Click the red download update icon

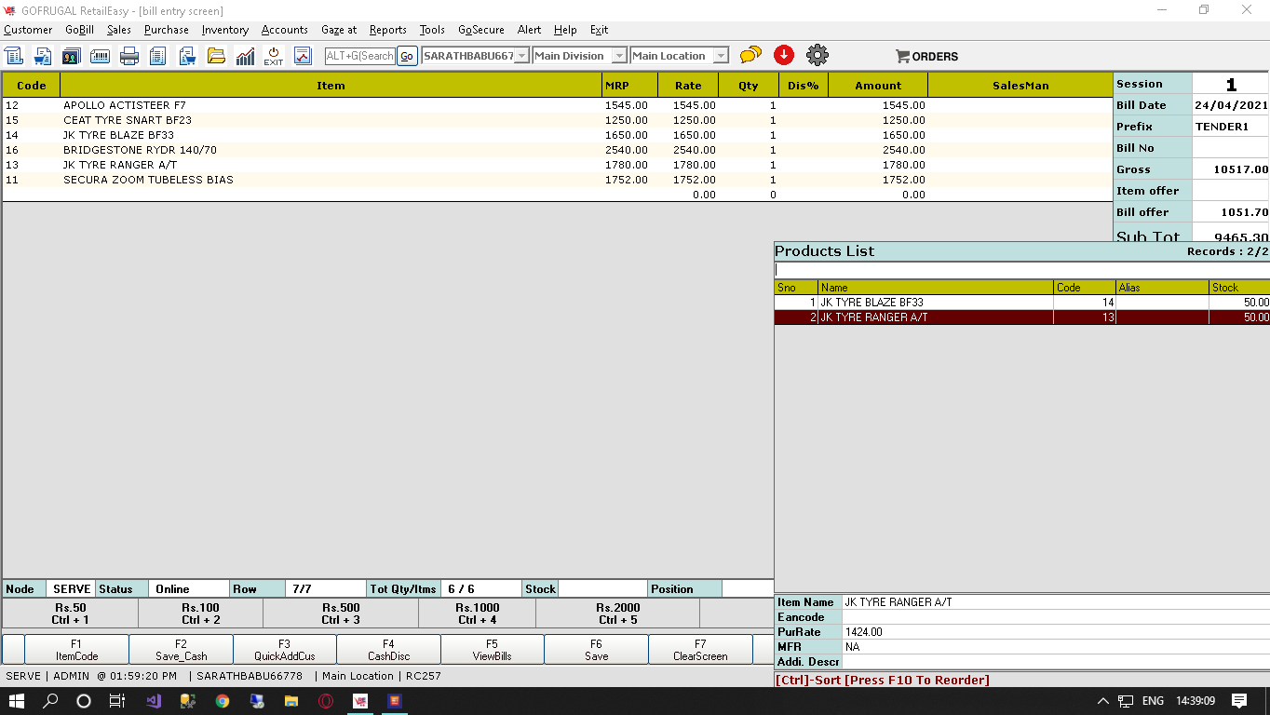(x=784, y=55)
